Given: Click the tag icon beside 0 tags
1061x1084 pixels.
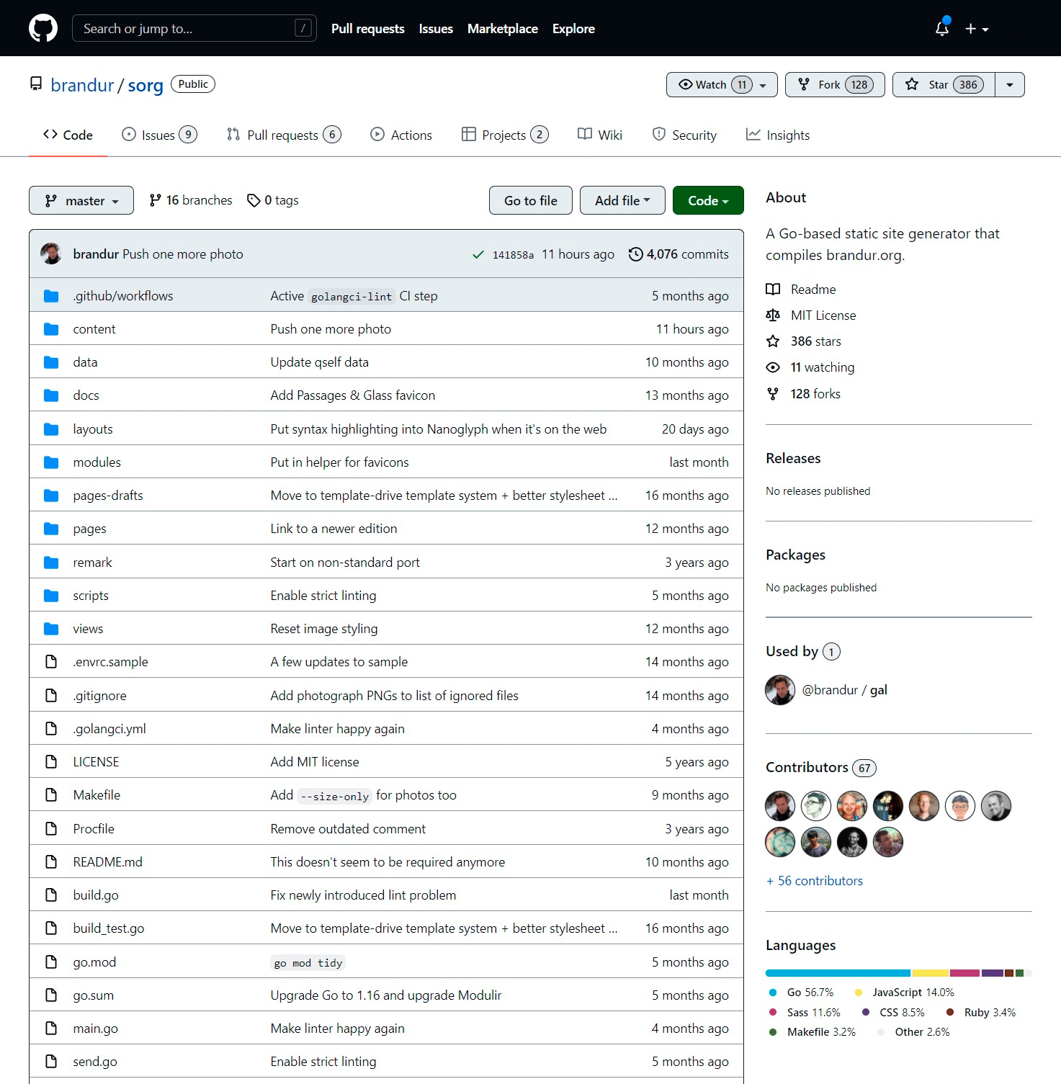Looking at the screenshot, I should pyautogui.click(x=254, y=200).
